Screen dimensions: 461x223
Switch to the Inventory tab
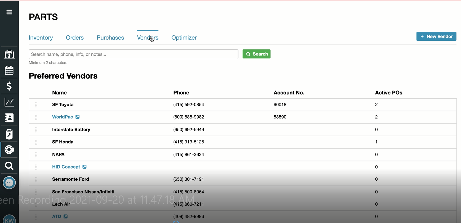41,38
